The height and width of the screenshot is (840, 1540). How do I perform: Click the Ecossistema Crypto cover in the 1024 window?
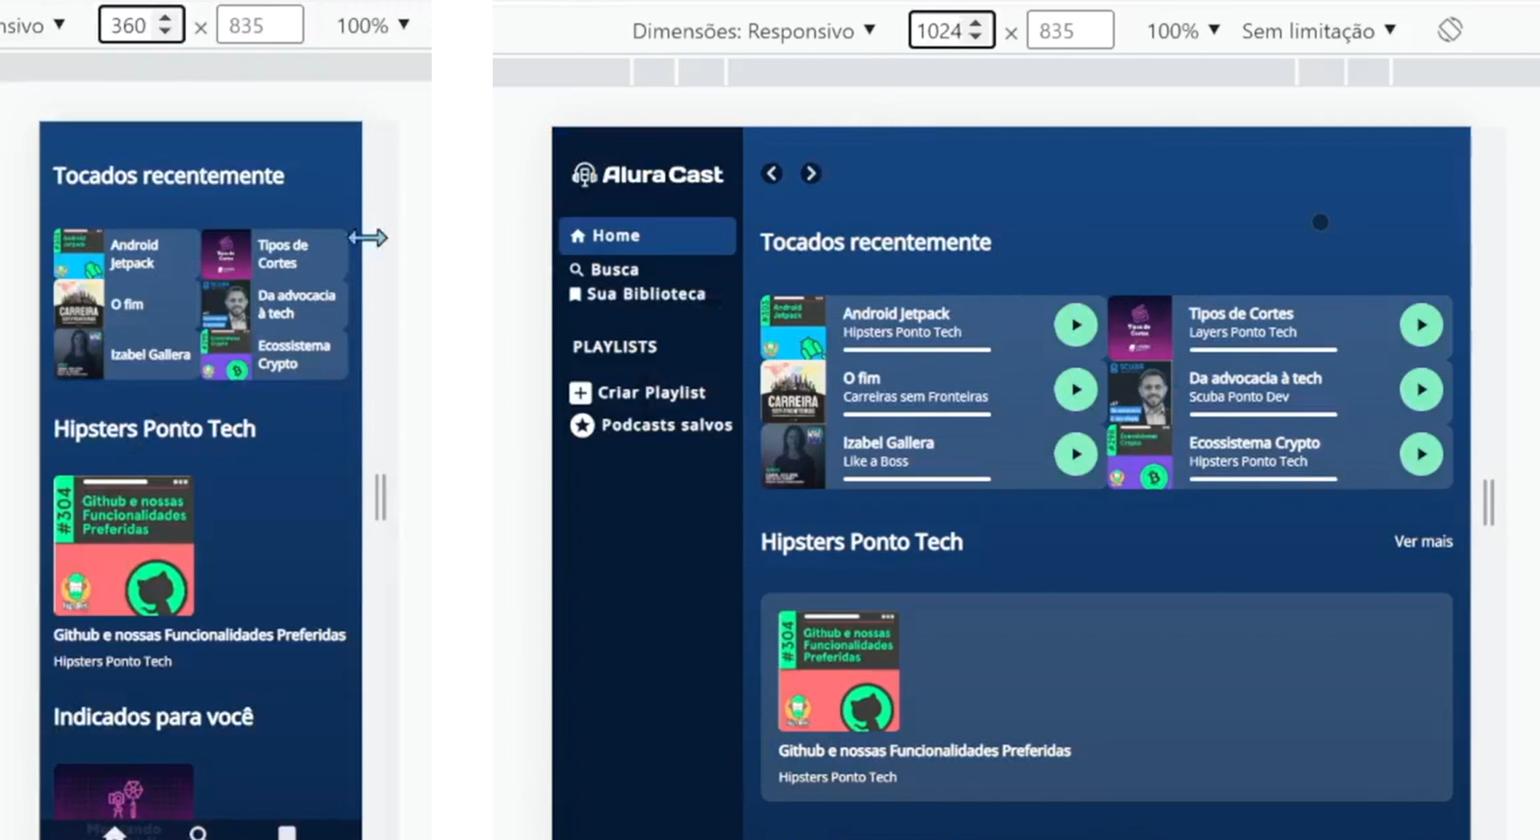coord(1140,457)
